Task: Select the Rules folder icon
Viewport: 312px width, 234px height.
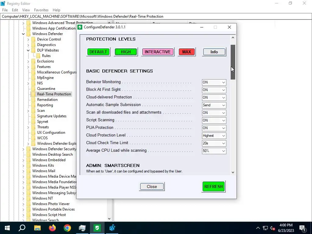Action: [x=38, y=56]
